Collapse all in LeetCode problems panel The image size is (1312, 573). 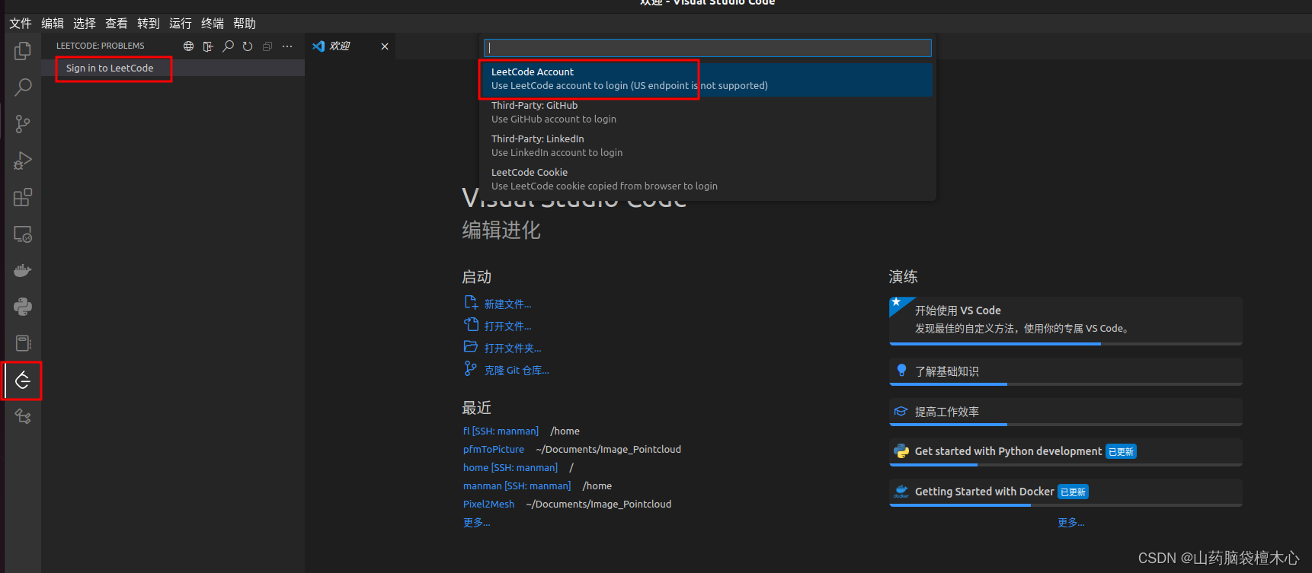(x=267, y=46)
